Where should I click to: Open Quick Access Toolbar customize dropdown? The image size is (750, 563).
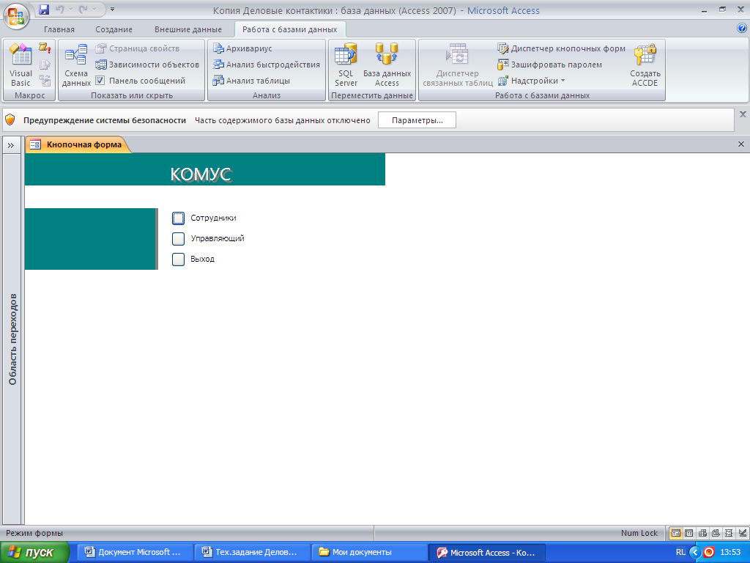click(112, 9)
